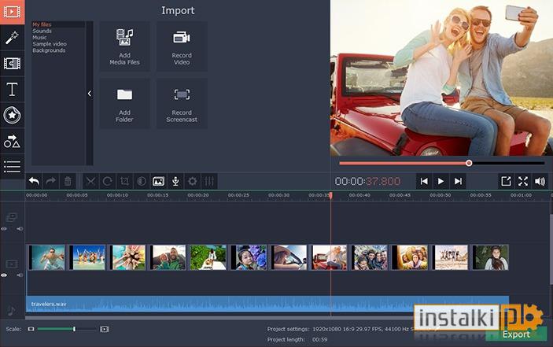This screenshot has width=553, height=347.
Task: Delete selected clip with trash icon
Action: pyautogui.click(x=68, y=181)
